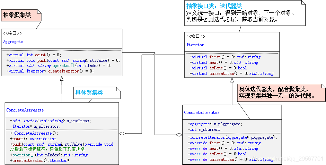Click the aggregation diamond beside ConcreteIterator
Viewport: 326px width, 165px height.
[x=179, y=135]
